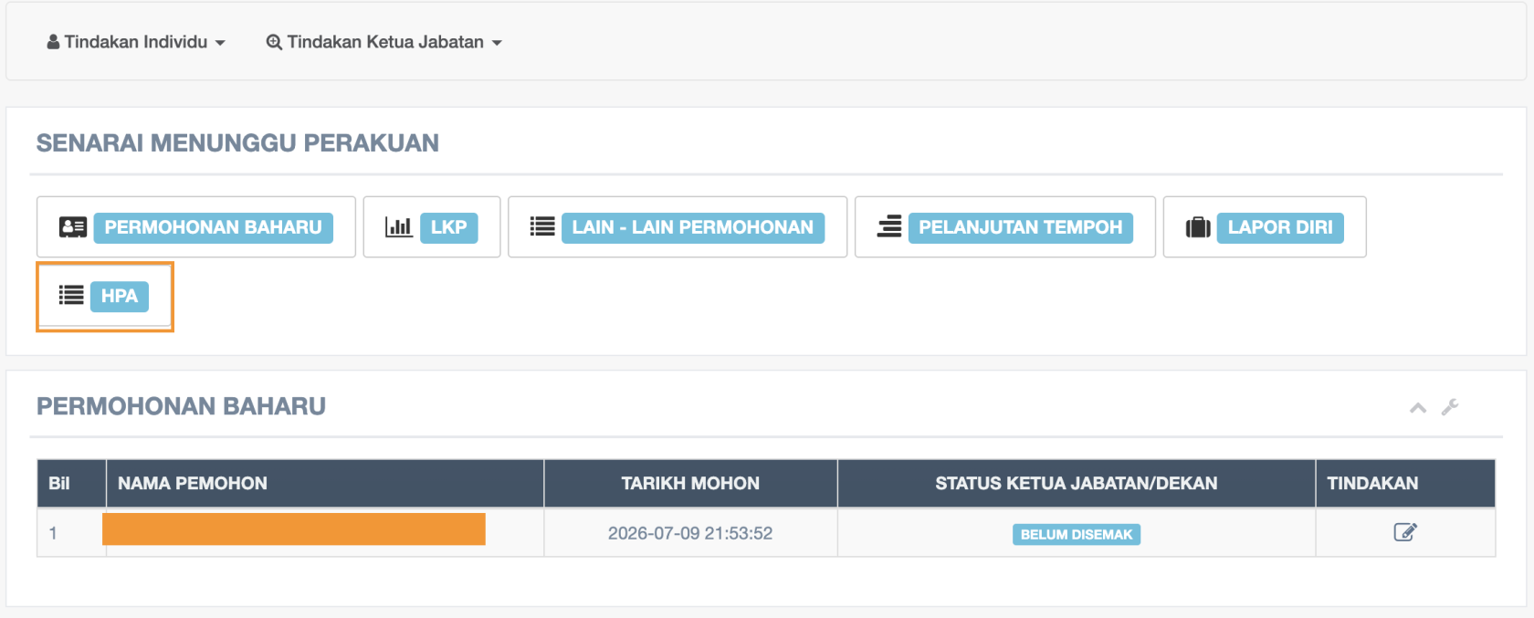
Task: Open the Tindakan Ketua Jabatan dropdown menu
Action: (384, 42)
